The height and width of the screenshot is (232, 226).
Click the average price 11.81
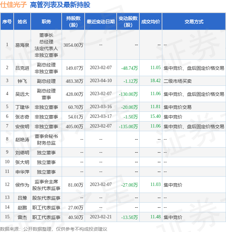155,106
